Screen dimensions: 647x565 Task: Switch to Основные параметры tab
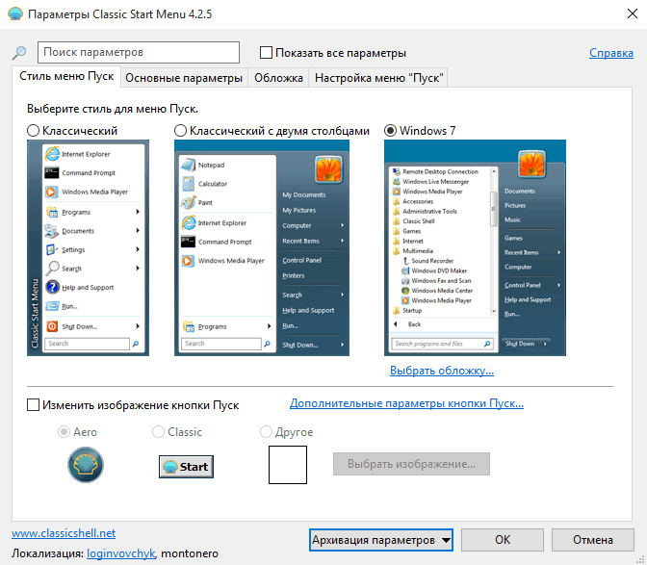point(184,78)
